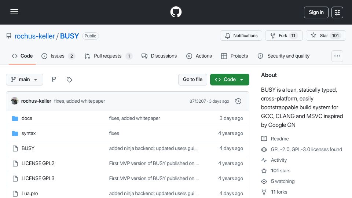352x198 pixels.
Task: Click the Public visibility label
Action: [x=90, y=36]
